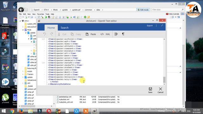
Task: Collapse the Mods tree node
Action: (x=23, y=30)
